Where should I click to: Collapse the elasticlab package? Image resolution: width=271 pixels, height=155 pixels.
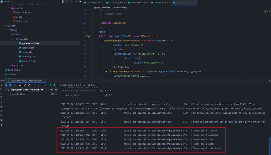click(14, 39)
